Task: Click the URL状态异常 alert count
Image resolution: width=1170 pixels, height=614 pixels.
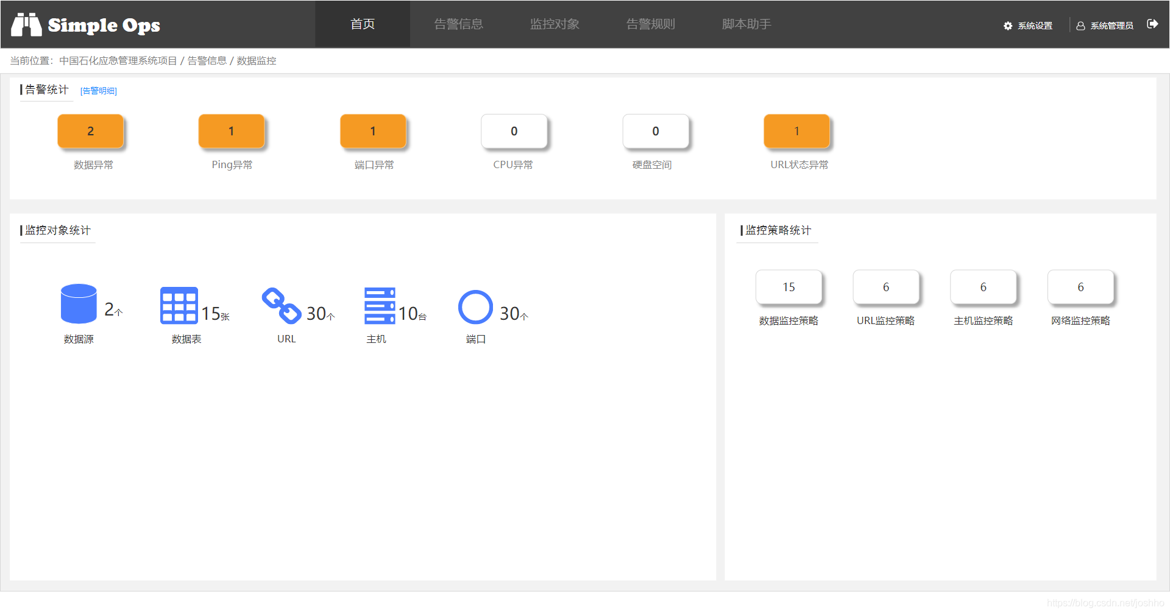Action: 796,131
